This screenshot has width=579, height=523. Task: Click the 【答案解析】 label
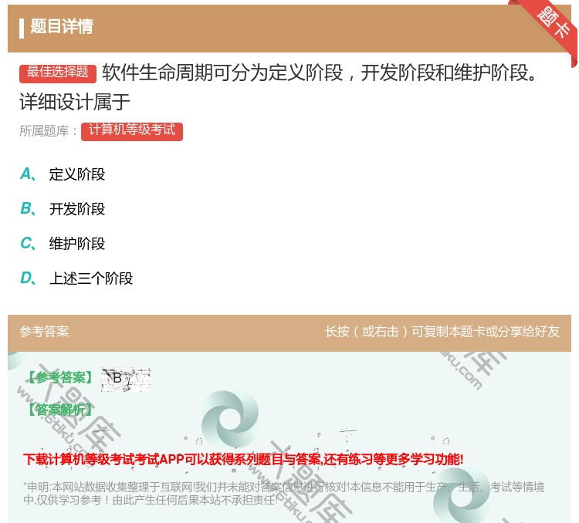(59, 410)
